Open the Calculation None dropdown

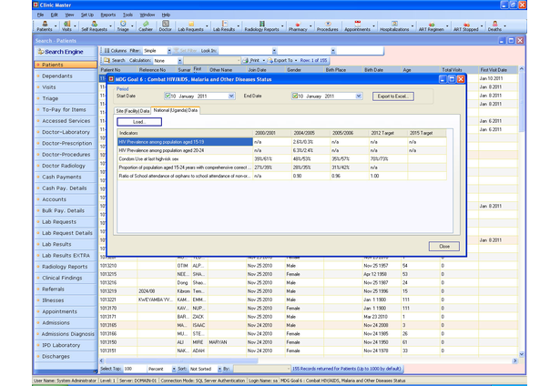[x=179, y=61]
